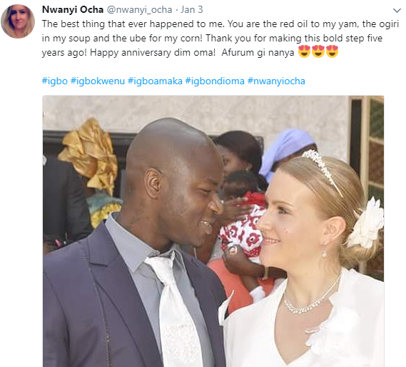
Task: Click the yellow headwrap in the photo
Action: (88, 154)
